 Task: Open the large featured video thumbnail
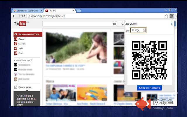click(76, 47)
